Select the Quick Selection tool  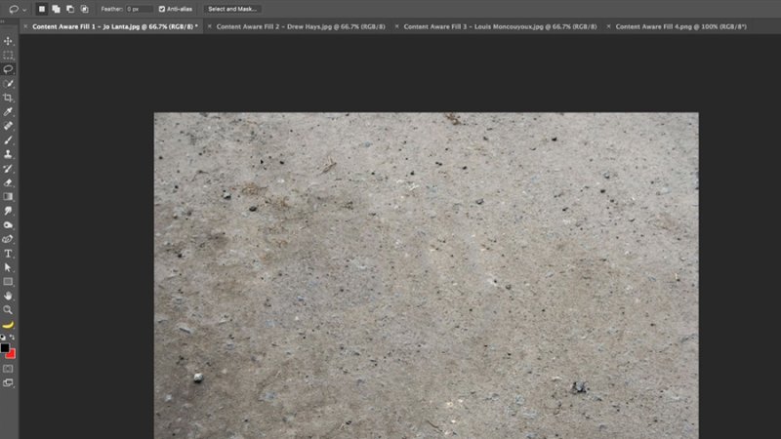pos(8,84)
